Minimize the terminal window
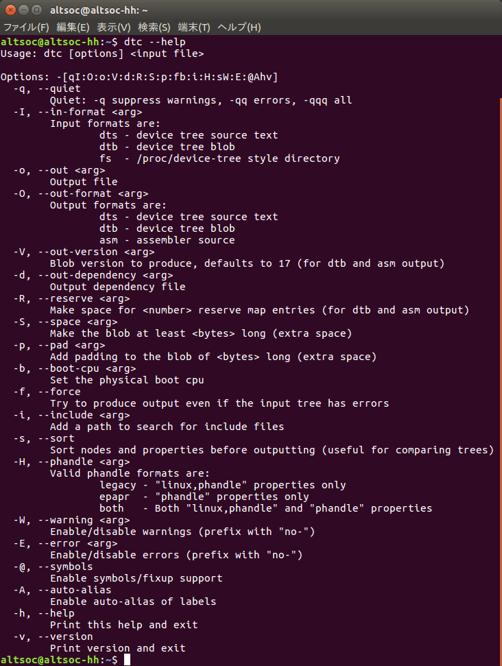The width and height of the screenshot is (502, 666). point(23,10)
